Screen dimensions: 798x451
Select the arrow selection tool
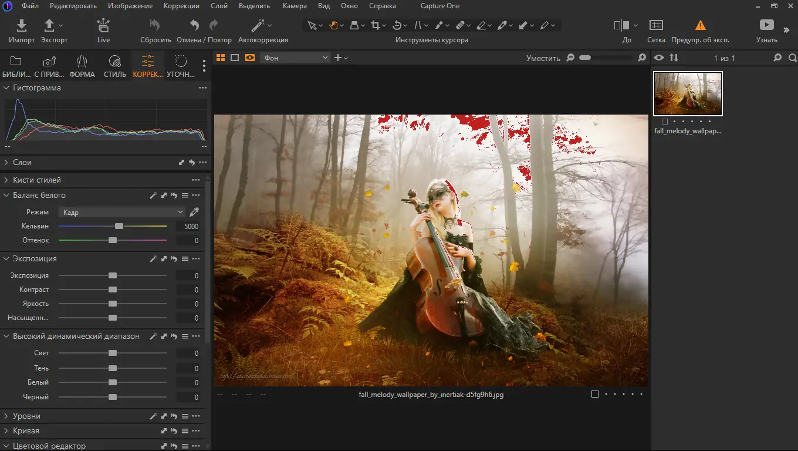311,25
